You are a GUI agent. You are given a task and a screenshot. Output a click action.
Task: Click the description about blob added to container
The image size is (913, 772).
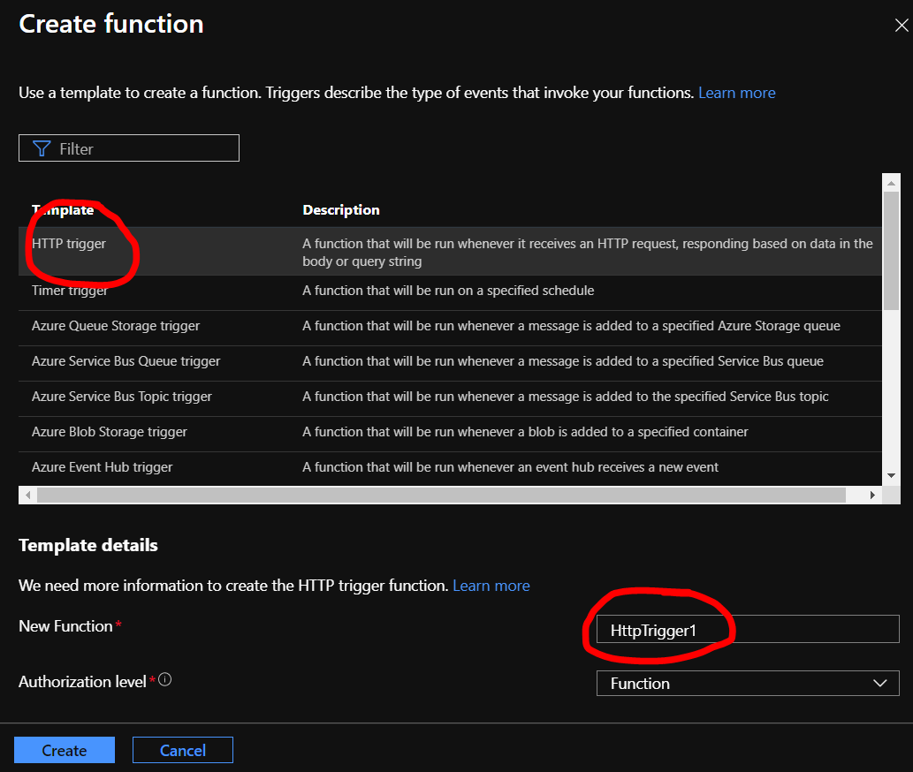pyautogui.click(x=525, y=432)
